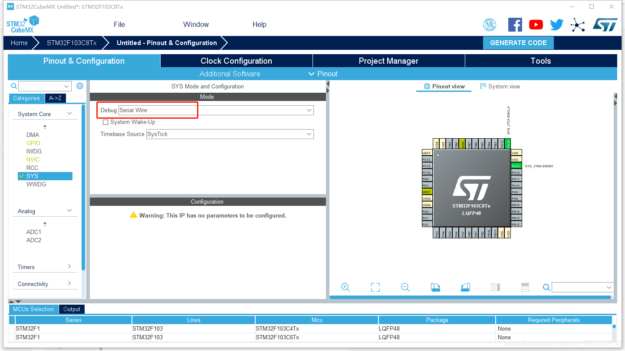Viewport: 625px width, 351px height.
Task: Click the STM32F103C4Tx Mcu cell
Action: click(x=317, y=328)
